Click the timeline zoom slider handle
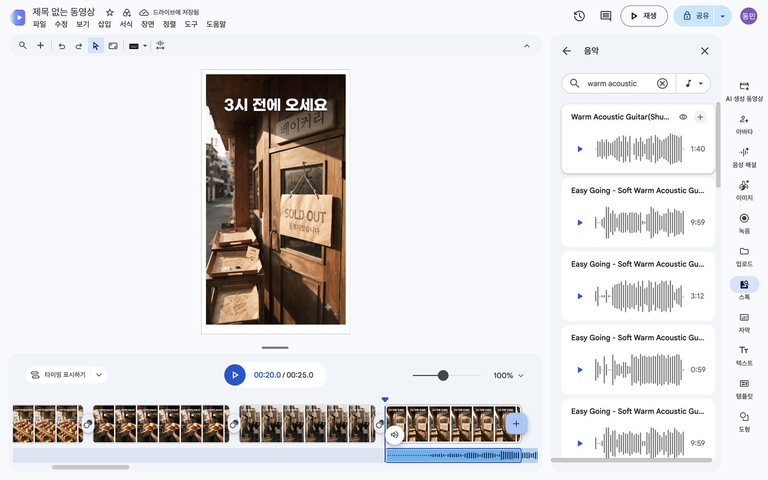768x480 pixels. click(443, 375)
